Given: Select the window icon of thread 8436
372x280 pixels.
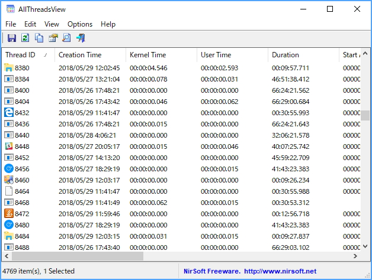Looking at the screenshot, I should pyautogui.click(x=9, y=124).
